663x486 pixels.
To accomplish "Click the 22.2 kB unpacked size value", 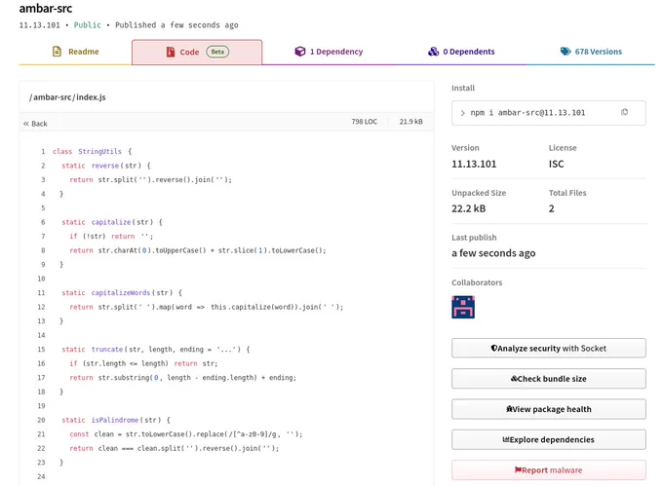I will 469,208.
